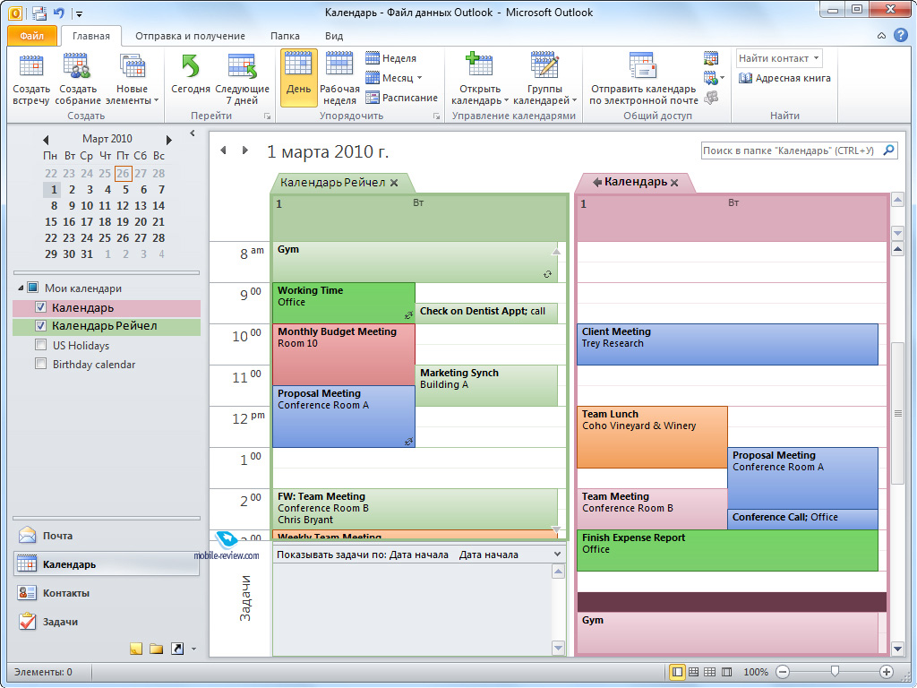Show Следующие 7 дней

tap(242, 80)
